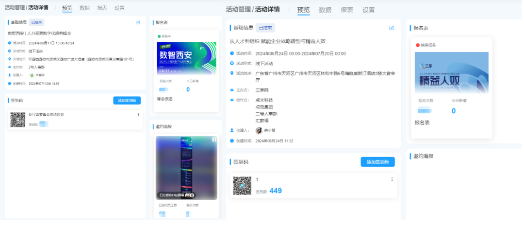Screen dimensions: 524x226
Task: Open the three-dot menu for check-in code 1
Action: (392, 179)
